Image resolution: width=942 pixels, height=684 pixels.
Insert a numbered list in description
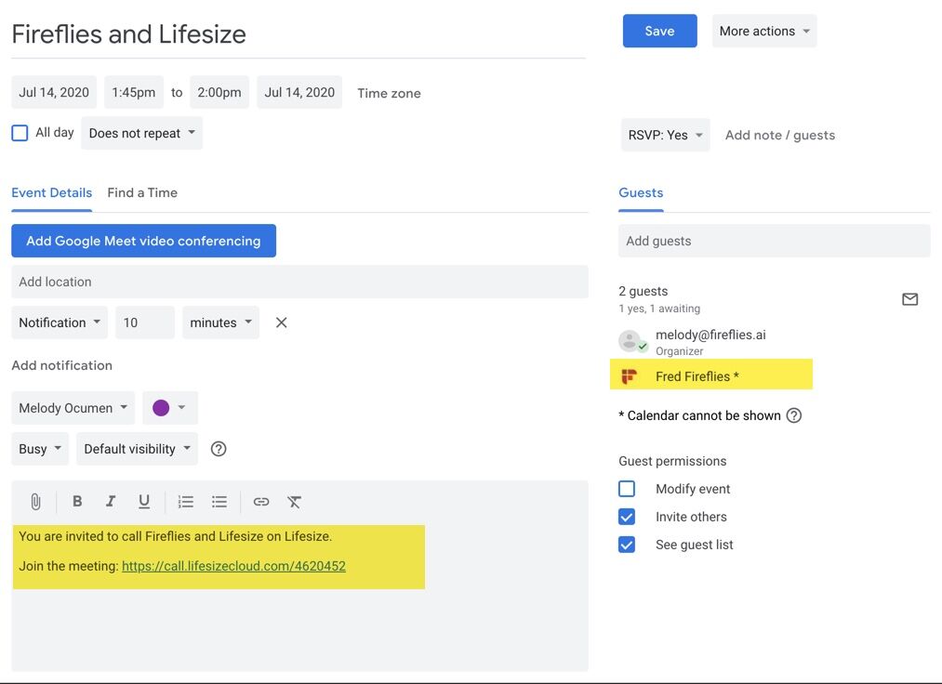(186, 502)
